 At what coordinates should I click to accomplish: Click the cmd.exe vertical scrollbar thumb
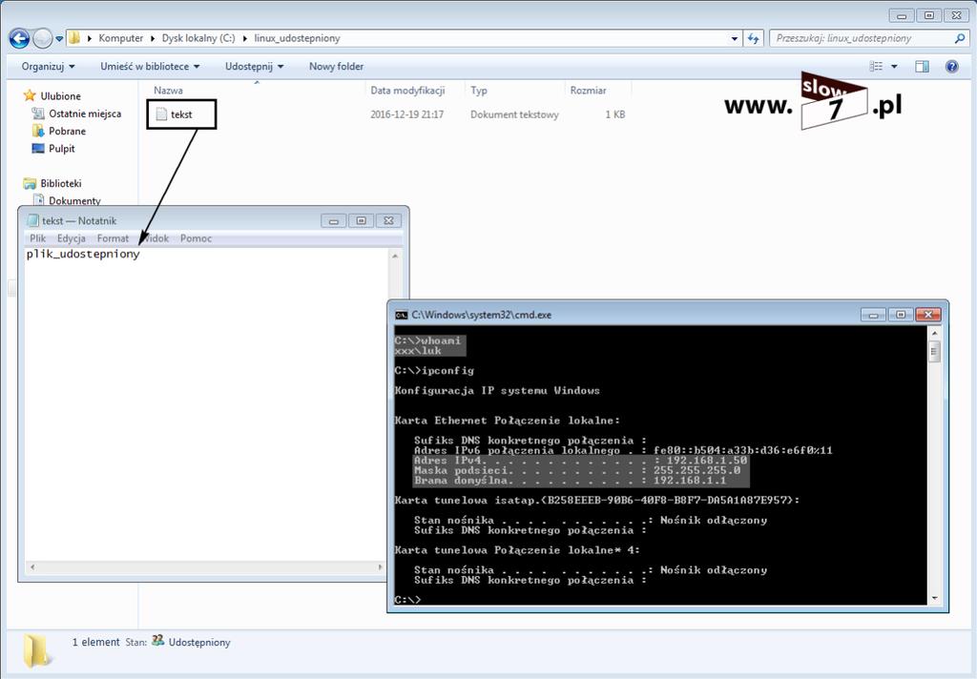click(934, 351)
